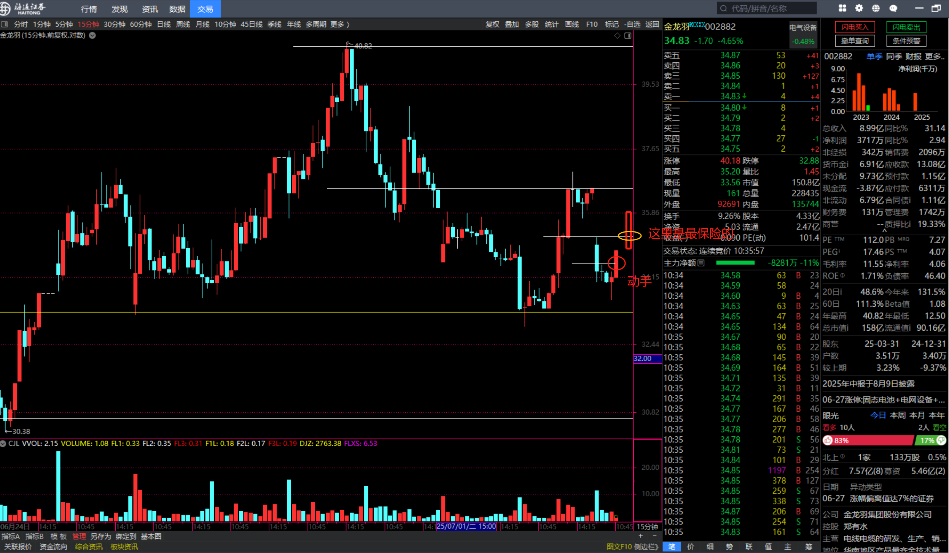Click the green 主力净额 flow bar
The image size is (949, 553).
[x=735, y=263]
